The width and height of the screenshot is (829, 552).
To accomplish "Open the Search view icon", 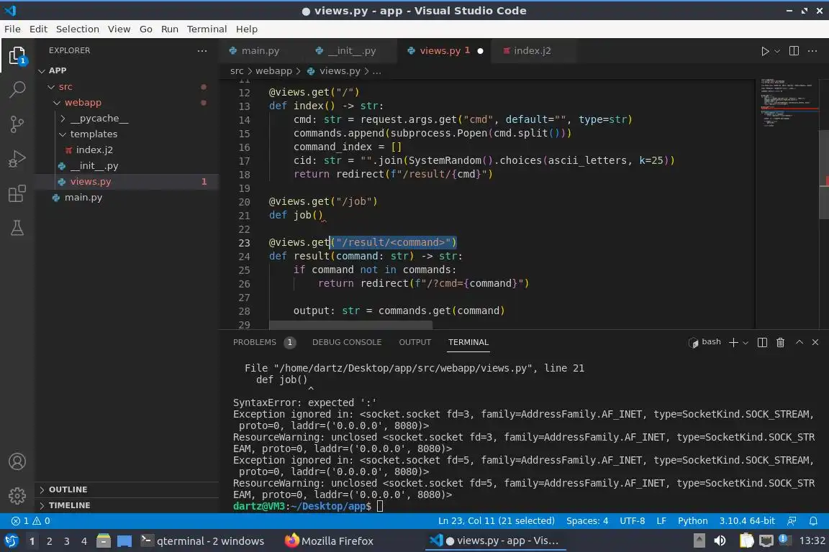I will click(x=17, y=89).
